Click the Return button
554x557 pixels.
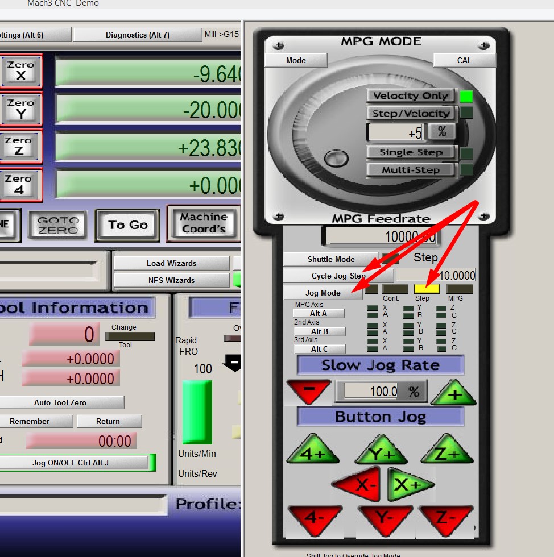pyautogui.click(x=109, y=421)
